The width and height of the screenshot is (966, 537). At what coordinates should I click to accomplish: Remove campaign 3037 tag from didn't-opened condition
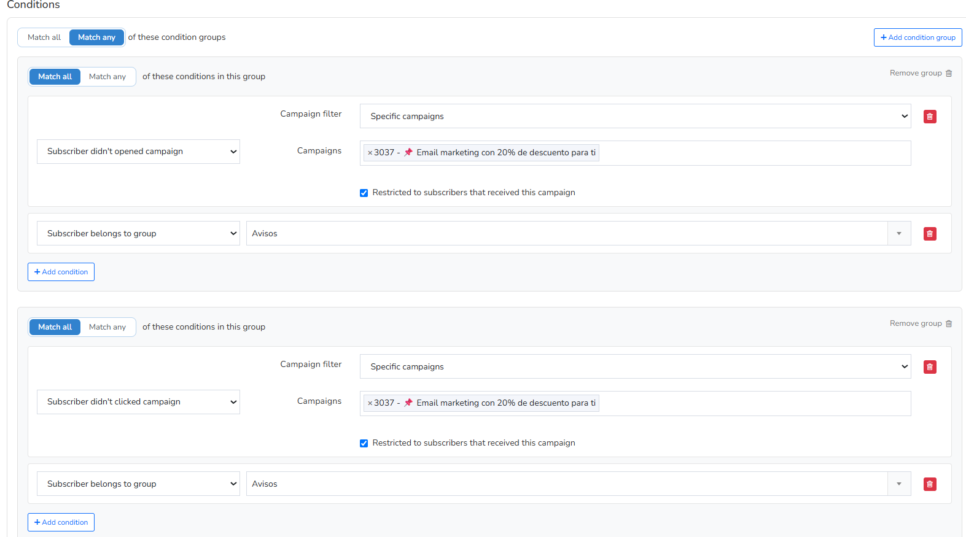click(x=370, y=153)
